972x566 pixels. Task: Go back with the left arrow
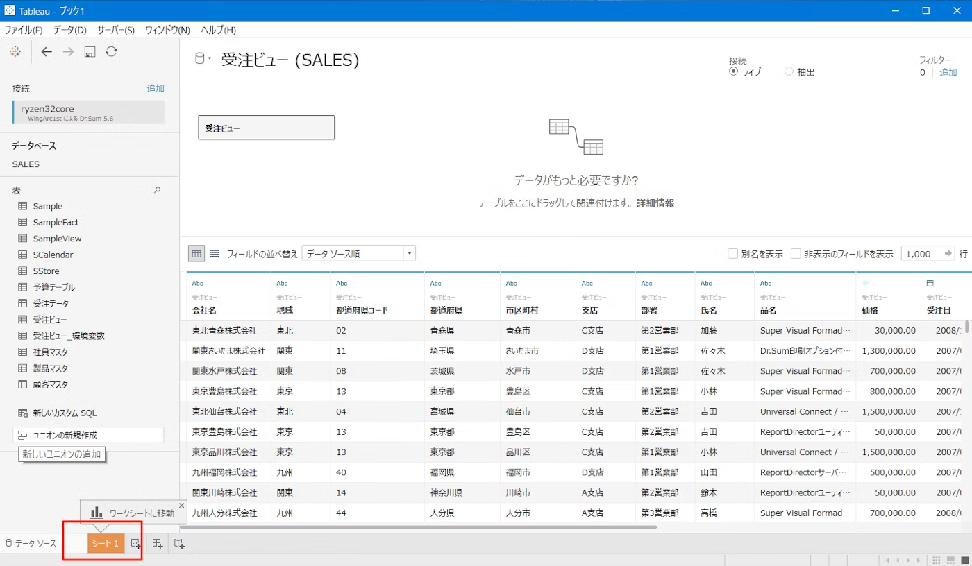pyautogui.click(x=47, y=52)
